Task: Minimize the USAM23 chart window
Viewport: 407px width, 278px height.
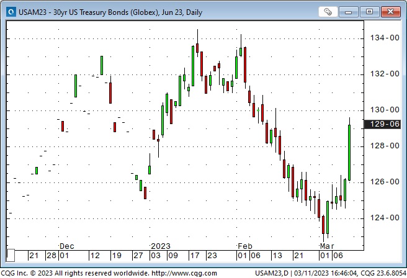Action: (x=348, y=12)
